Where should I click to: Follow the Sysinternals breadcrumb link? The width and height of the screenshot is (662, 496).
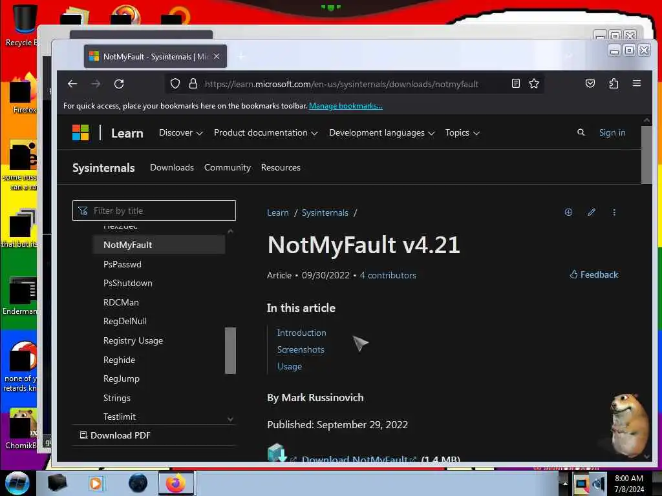click(x=325, y=212)
